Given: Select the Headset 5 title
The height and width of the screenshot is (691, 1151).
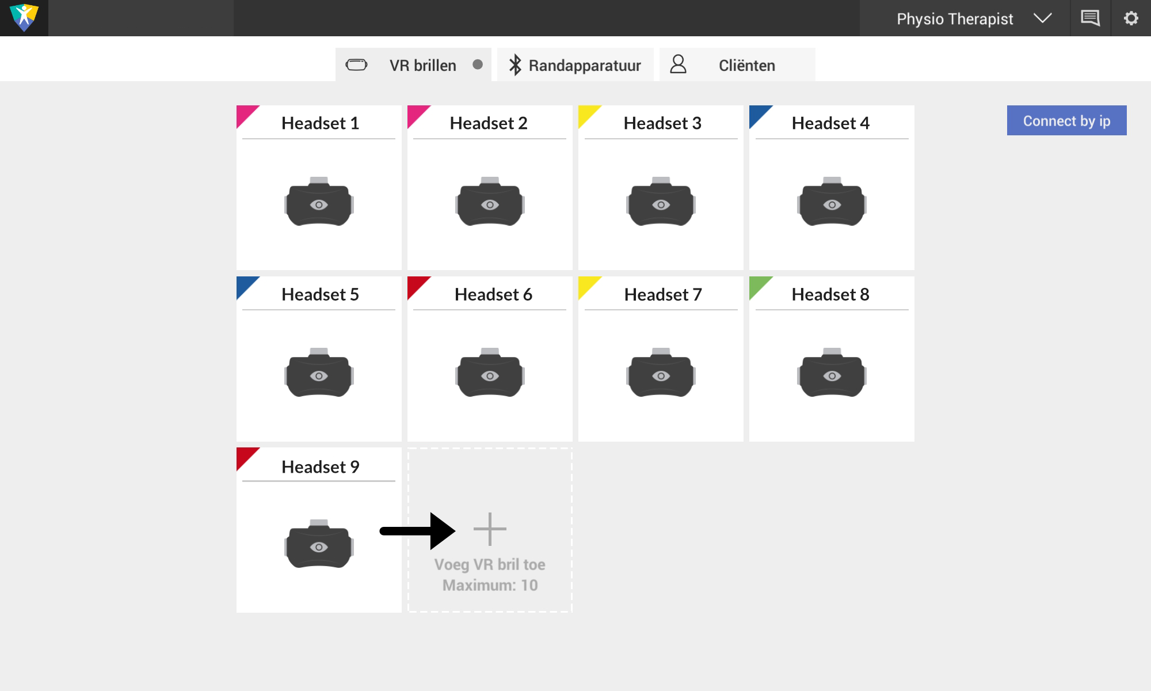Looking at the screenshot, I should coord(320,294).
